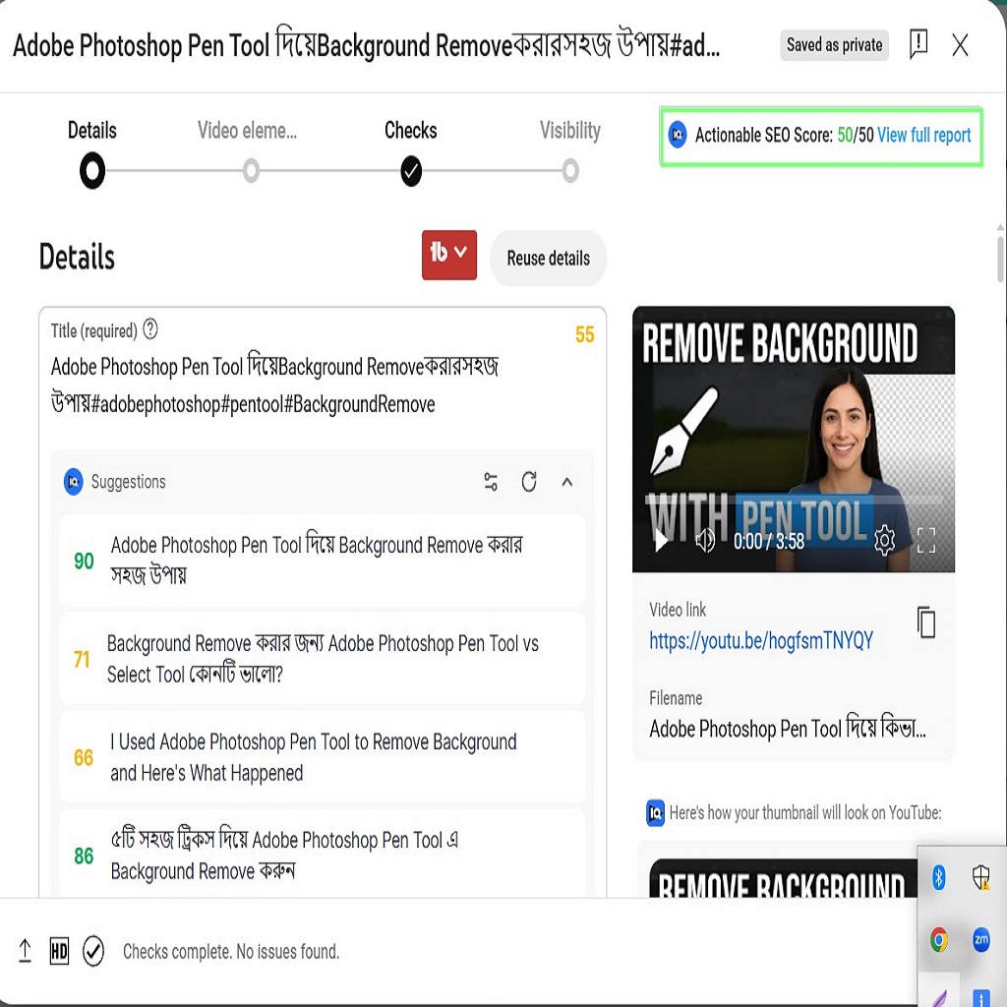The height and width of the screenshot is (1007, 1007).
Task: Click the vidIQ SEO score logo
Action: [678, 135]
